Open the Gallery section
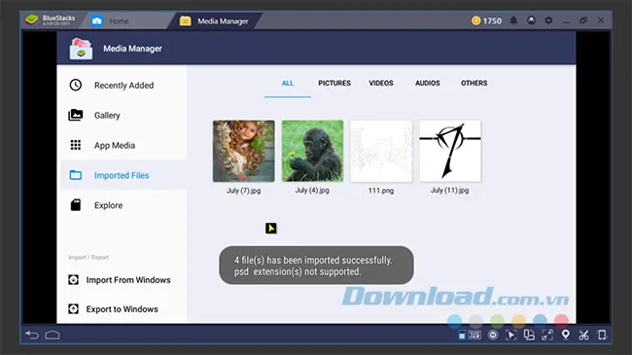The height and width of the screenshot is (355, 632). coord(123,116)
